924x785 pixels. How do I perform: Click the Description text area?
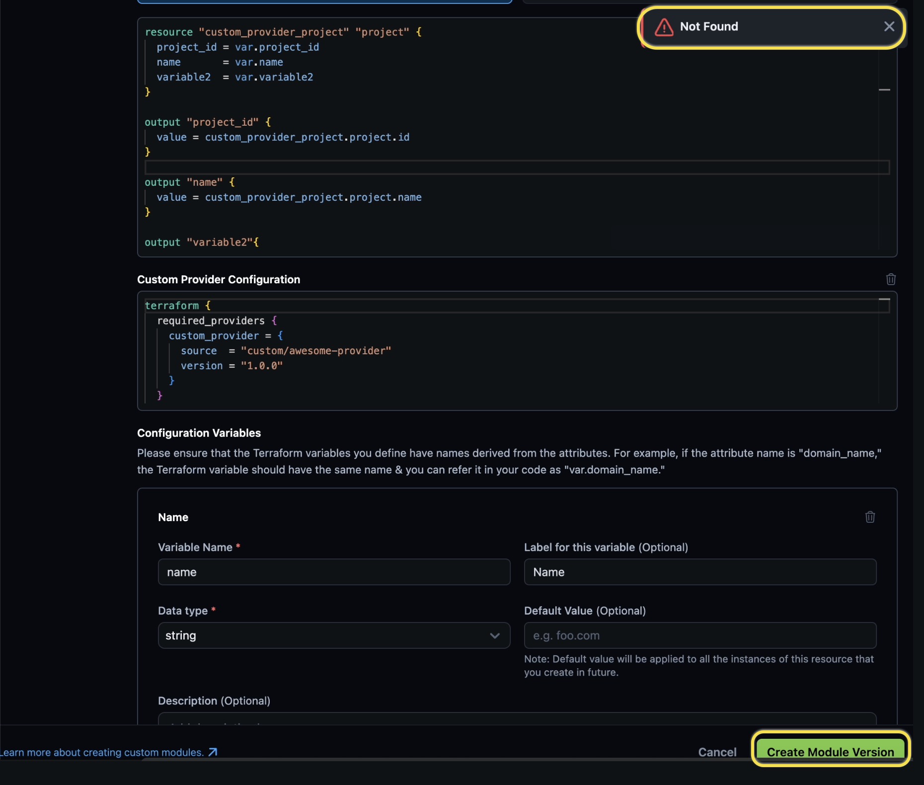[517, 718]
